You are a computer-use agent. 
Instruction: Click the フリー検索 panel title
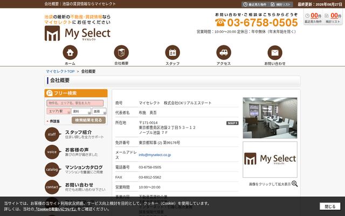[65, 93]
